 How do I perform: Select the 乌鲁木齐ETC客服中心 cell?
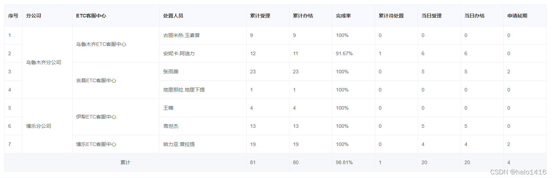(x=116, y=44)
